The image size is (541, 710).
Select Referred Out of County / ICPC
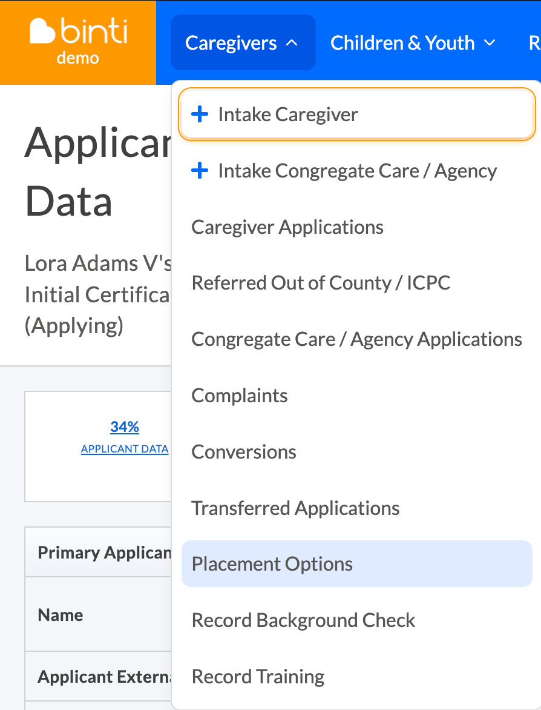point(321,283)
